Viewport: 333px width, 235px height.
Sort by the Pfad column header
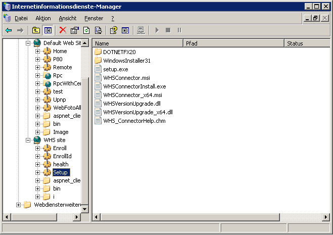point(233,43)
